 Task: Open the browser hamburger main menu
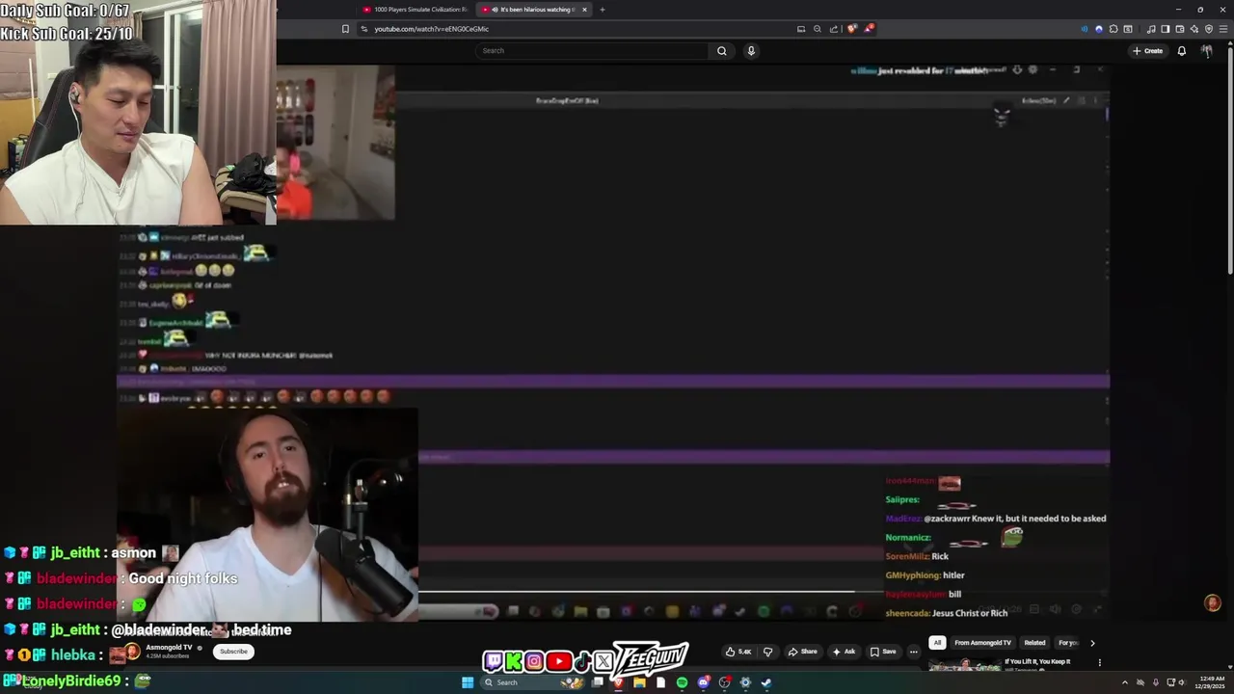(x=1223, y=29)
